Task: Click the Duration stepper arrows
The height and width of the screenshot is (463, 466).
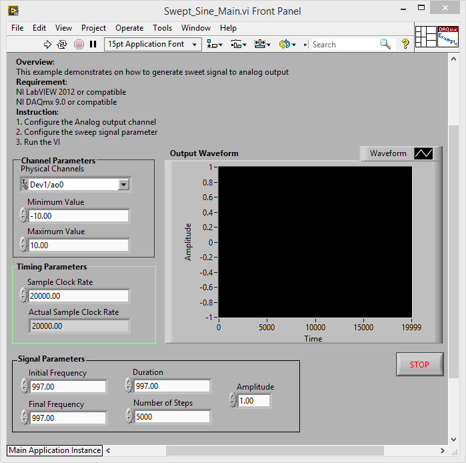Action: [129, 385]
